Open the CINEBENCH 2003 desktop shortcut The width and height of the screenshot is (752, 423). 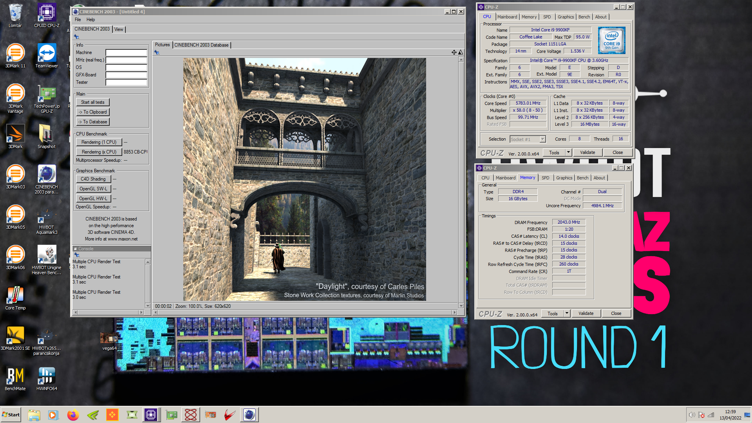[47, 179]
